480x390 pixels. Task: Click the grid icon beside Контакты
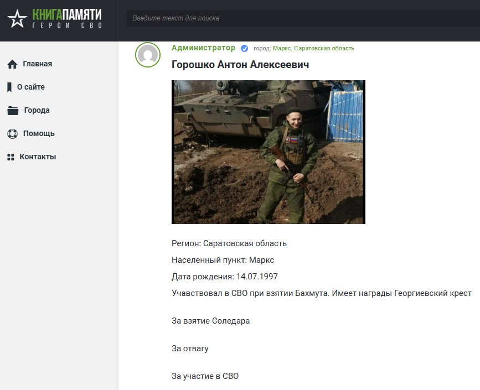click(x=11, y=157)
